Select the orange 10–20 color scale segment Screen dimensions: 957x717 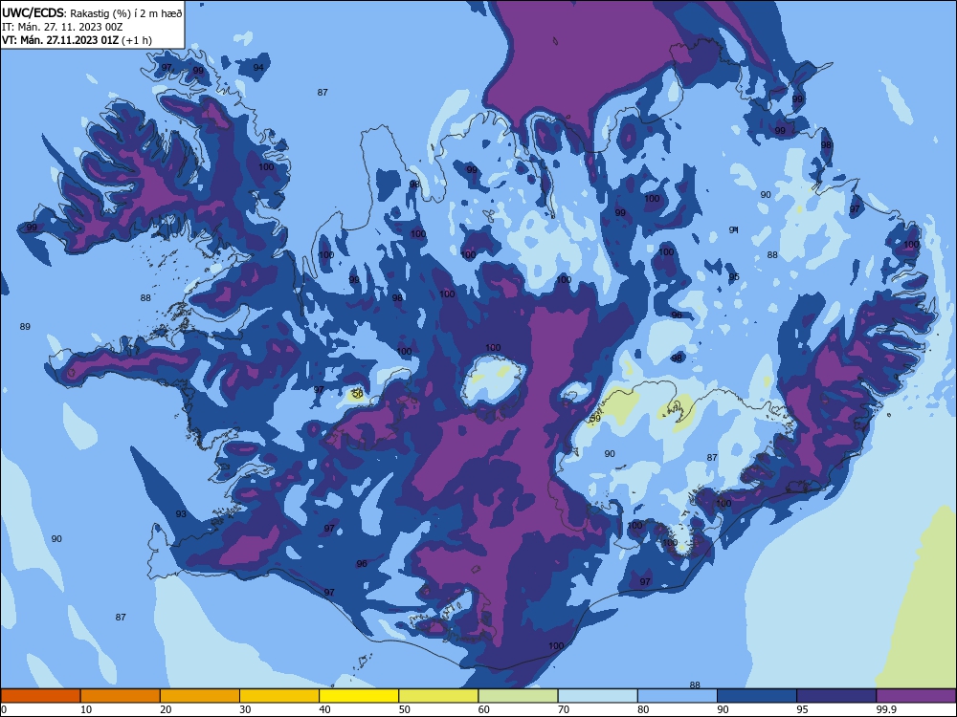click(121, 696)
